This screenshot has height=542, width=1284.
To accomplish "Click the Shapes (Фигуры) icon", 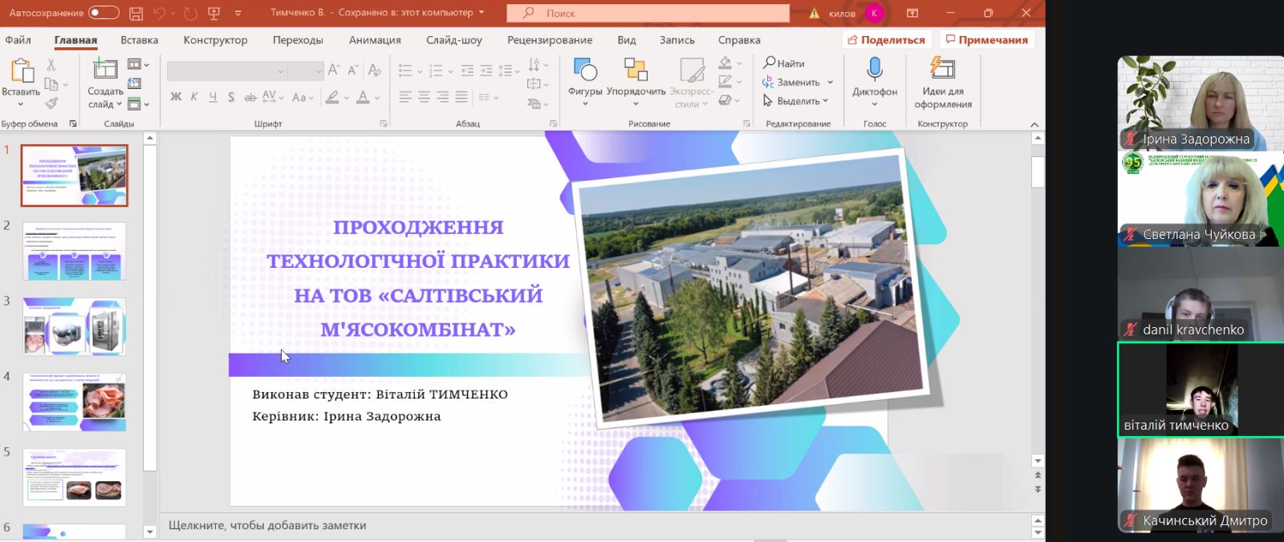I will 585,71.
